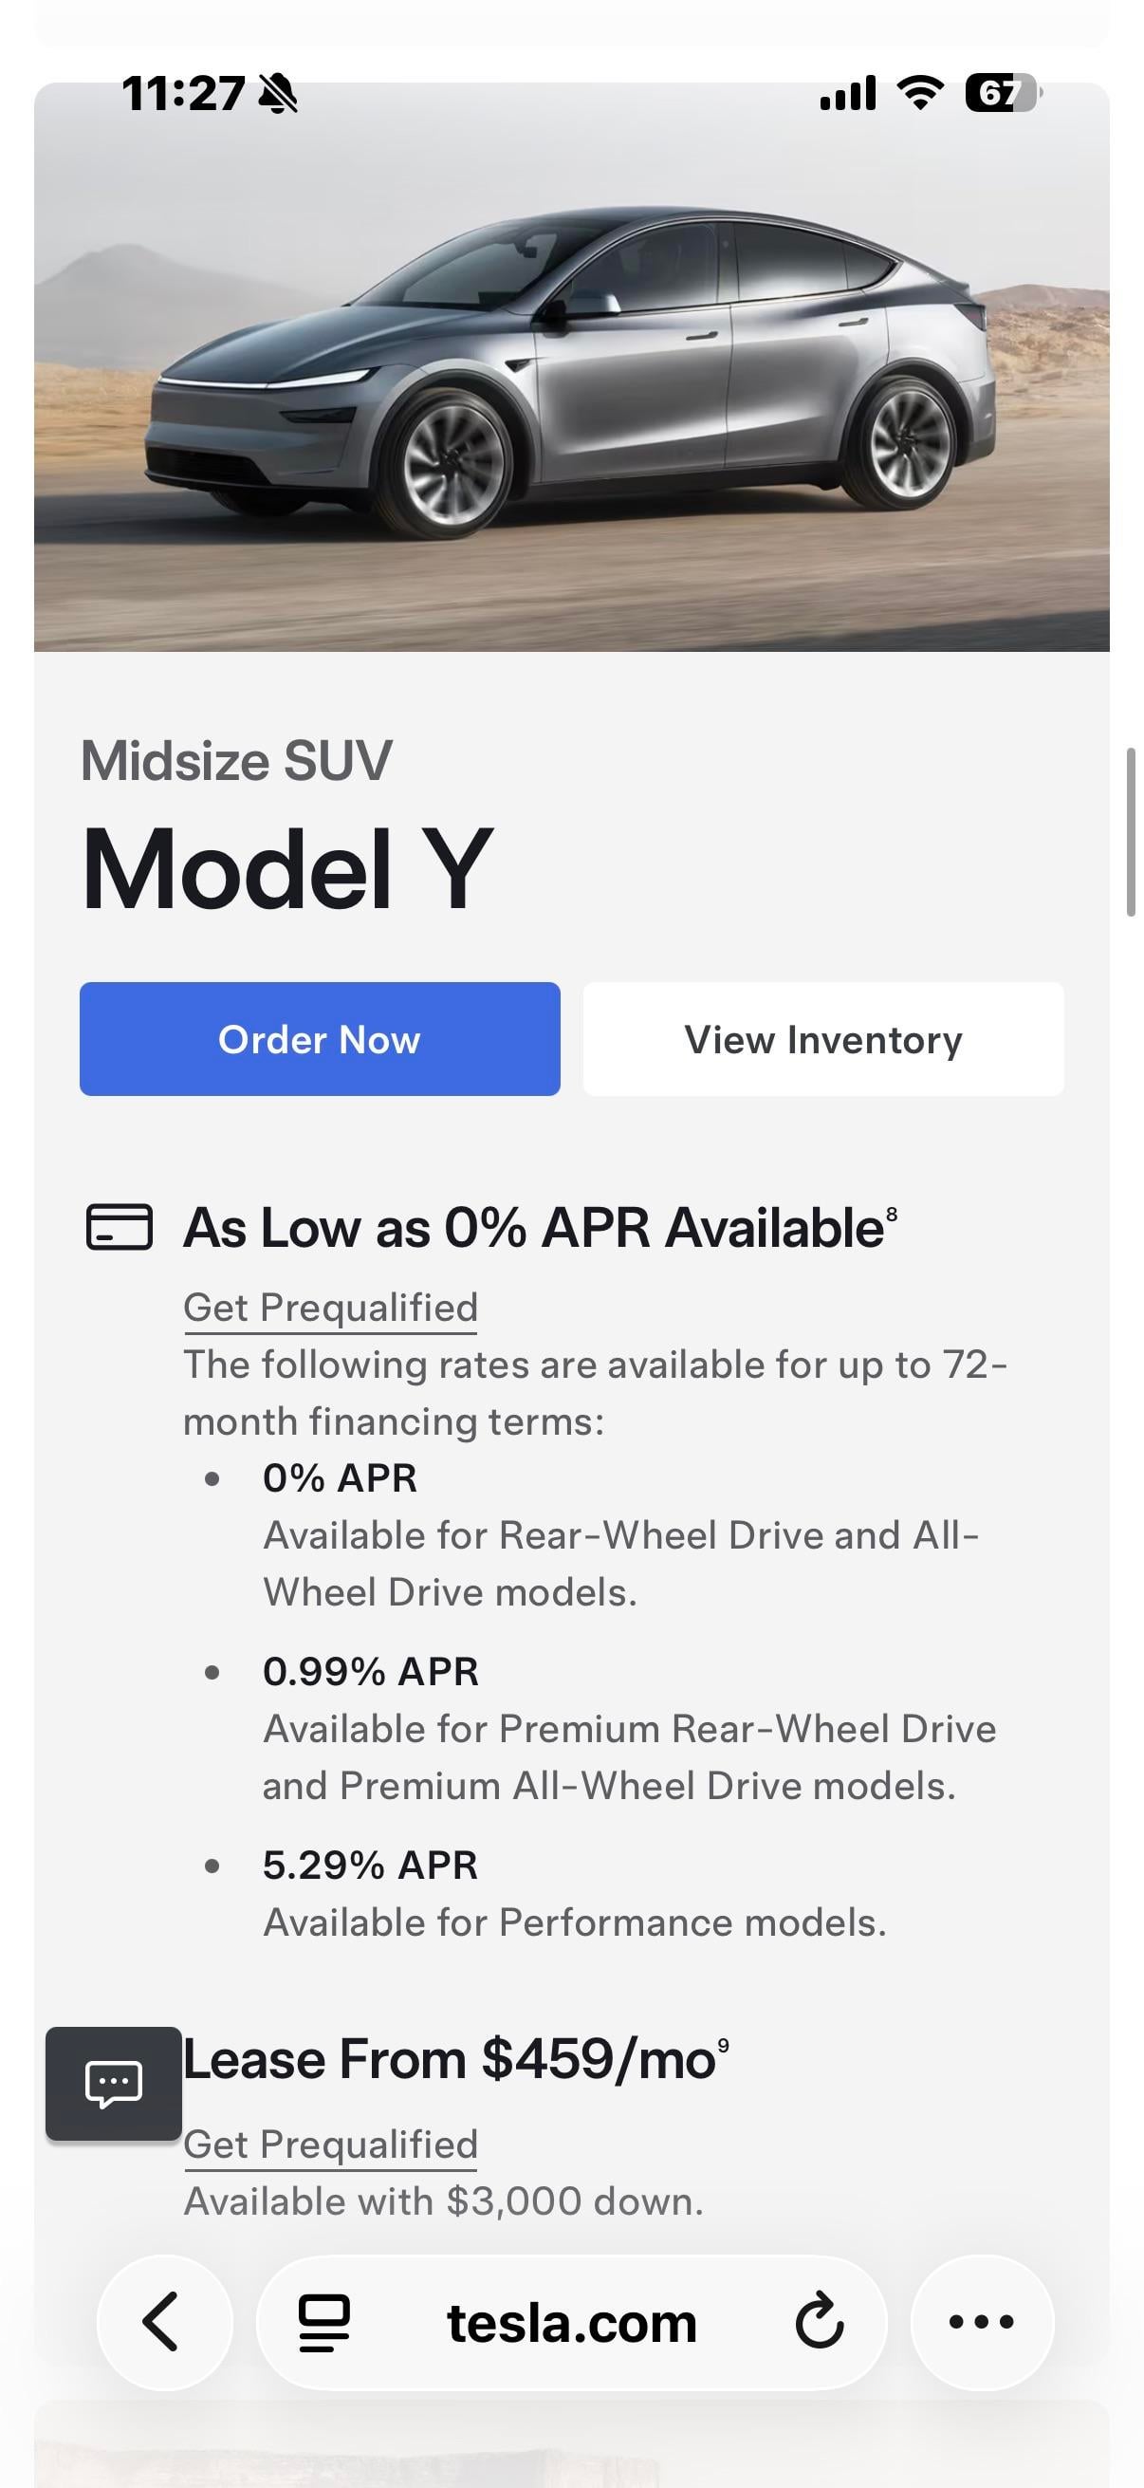1144x2488 pixels.
Task: Tap footnote 8 after APR Available
Action: pos(891,1213)
